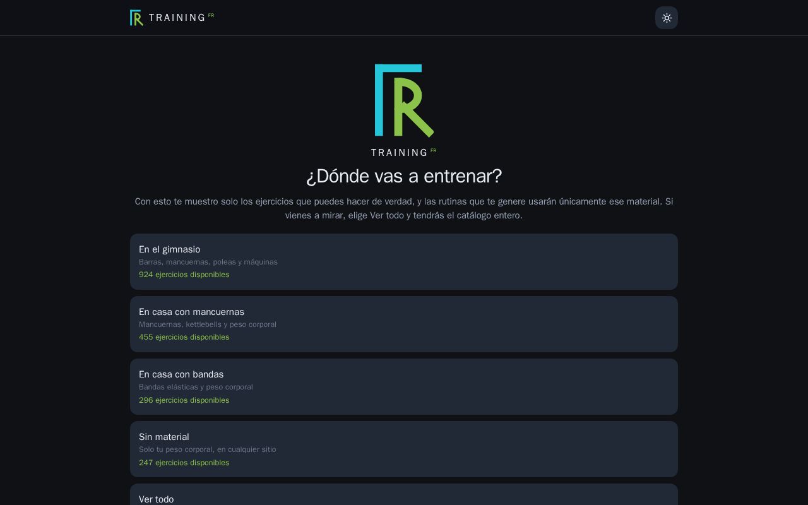Click '296 ejercicios disponibles' text
The height and width of the screenshot is (505, 808).
184,400
